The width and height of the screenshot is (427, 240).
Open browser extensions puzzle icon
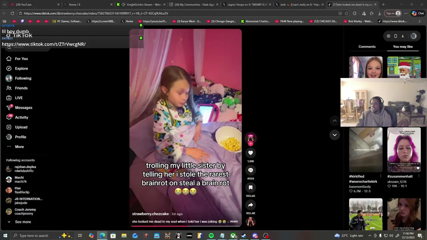tap(355, 13)
